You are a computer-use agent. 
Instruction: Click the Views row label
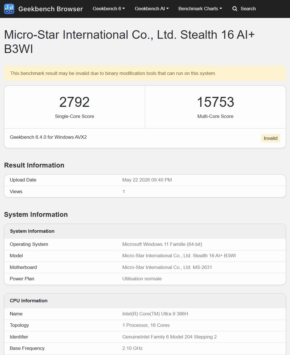[16, 191]
